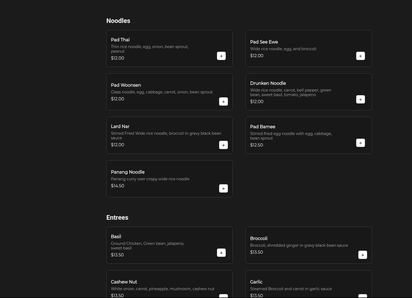Select the Pad Bamee item name
412x298 pixels.
coord(263,127)
